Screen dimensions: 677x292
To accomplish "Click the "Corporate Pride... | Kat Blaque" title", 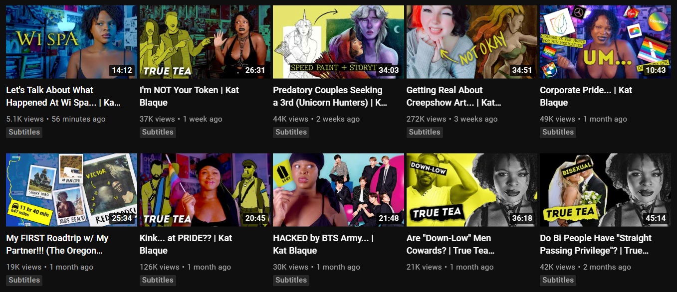I will [586, 96].
